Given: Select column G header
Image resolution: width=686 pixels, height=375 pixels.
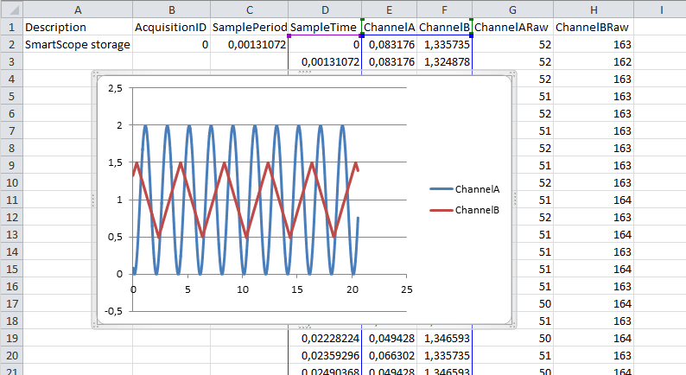Looking at the screenshot, I should click(x=512, y=10).
